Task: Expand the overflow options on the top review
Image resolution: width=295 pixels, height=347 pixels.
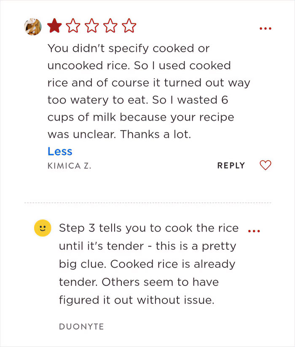Action: (265, 28)
